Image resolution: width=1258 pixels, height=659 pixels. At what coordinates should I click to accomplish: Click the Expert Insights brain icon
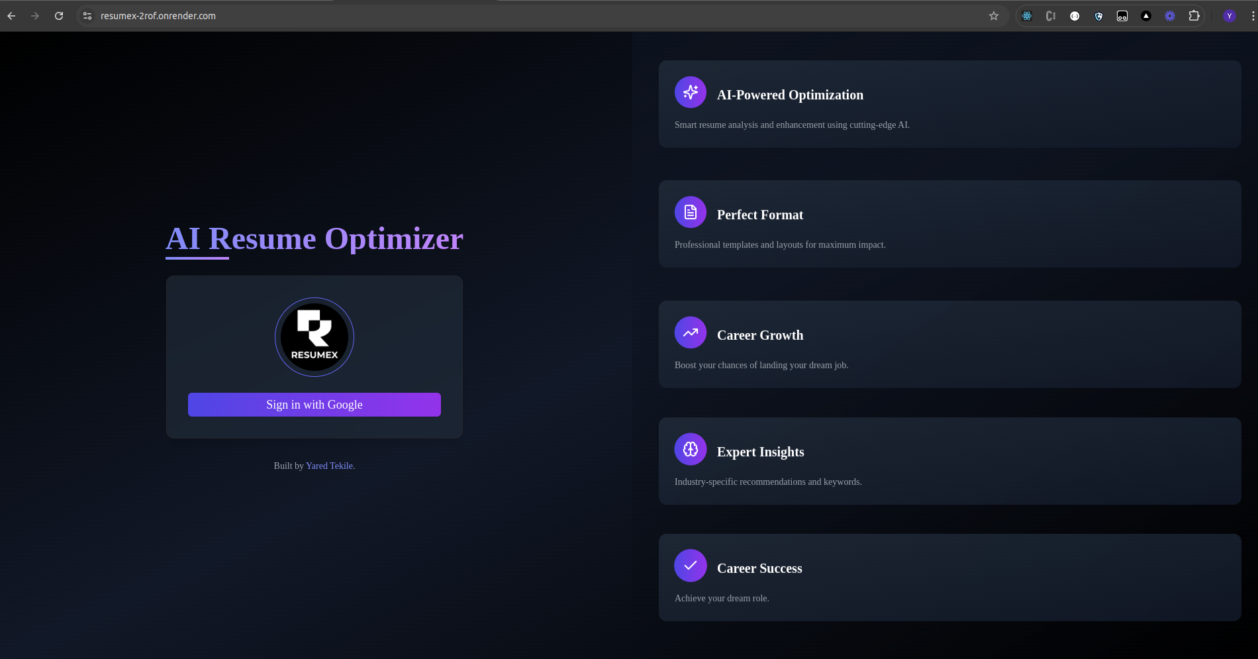691,448
